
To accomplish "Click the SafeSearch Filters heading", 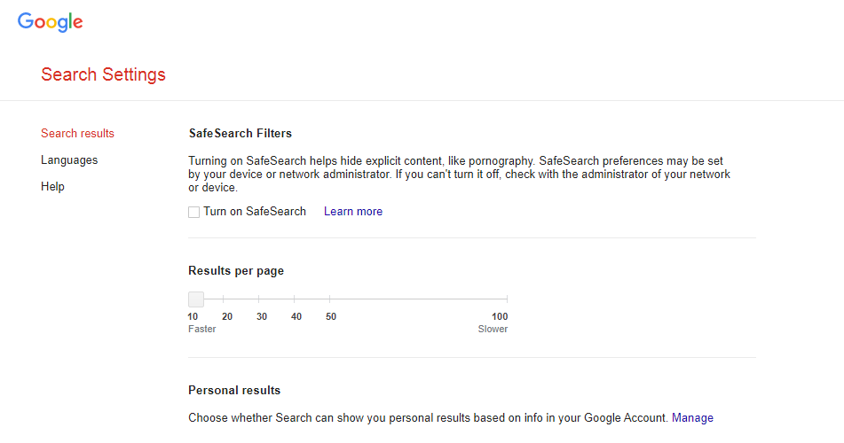I will point(240,134).
